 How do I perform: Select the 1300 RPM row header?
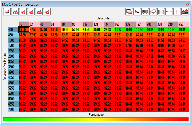tap(13, 40)
